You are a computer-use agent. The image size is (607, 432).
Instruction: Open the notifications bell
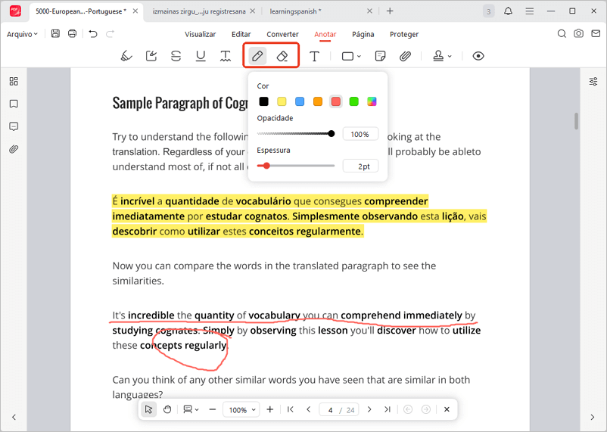click(509, 11)
